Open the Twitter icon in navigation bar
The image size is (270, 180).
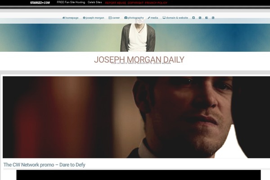pos(193,18)
